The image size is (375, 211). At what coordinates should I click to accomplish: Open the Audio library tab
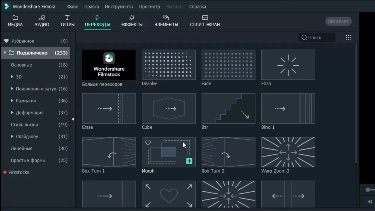click(x=42, y=21)
